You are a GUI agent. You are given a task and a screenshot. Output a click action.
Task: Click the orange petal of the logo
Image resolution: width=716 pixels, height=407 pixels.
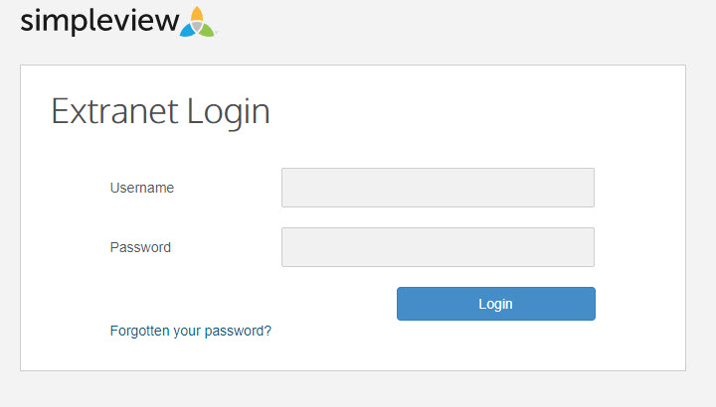(197, 14)
